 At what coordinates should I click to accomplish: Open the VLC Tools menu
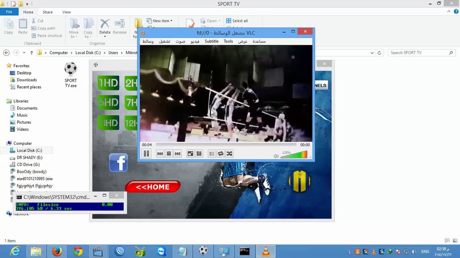click(229, 41)
